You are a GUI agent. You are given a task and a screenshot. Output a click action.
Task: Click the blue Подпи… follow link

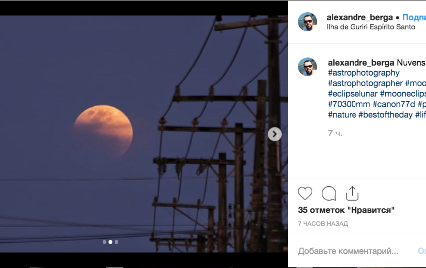pos(414,17)
